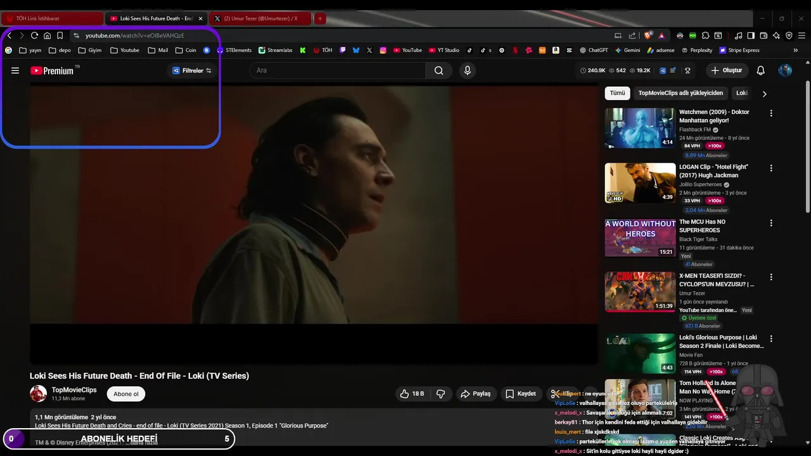The width and height of the screenshot is (811, 456).
Task: Open a new browser tab
Action: tap(320, 18)
